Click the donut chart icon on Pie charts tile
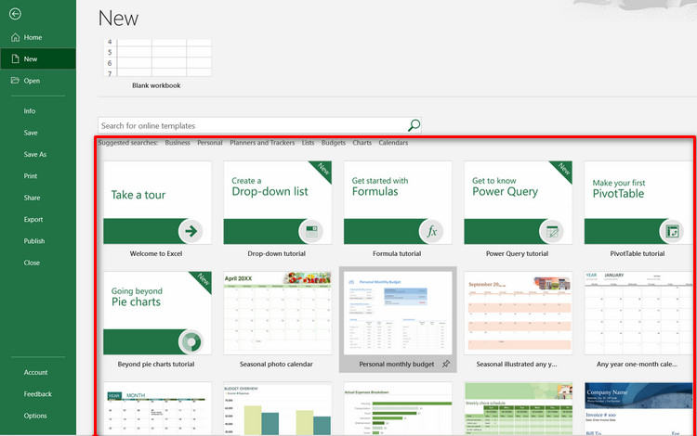The height and width of the screenshot is (436, 697). (x=191, y=341)
